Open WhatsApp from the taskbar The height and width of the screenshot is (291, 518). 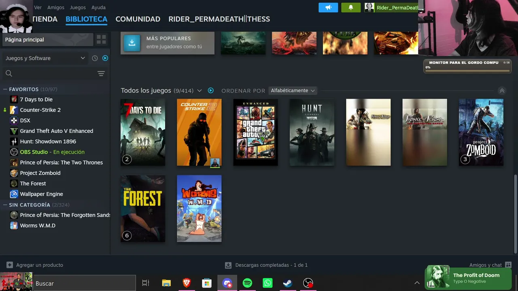(267, 283)
